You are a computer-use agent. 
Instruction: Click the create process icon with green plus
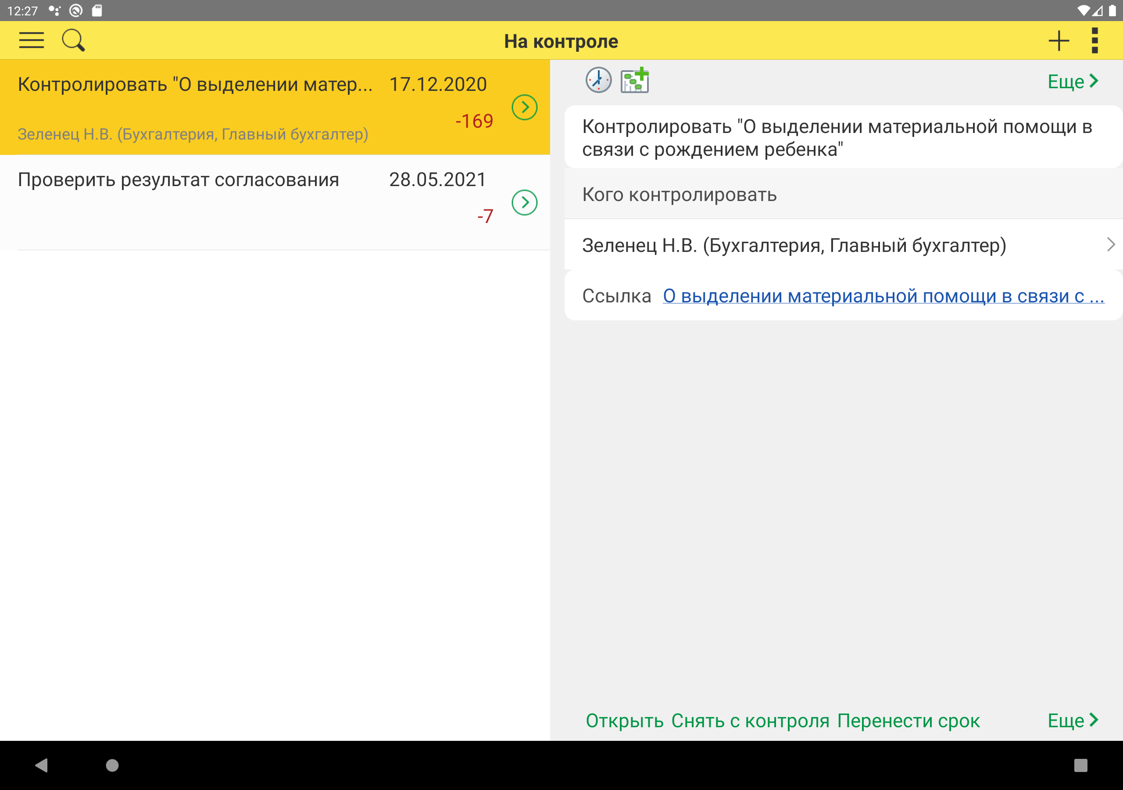pyautogui.click(x=634, y=80)
